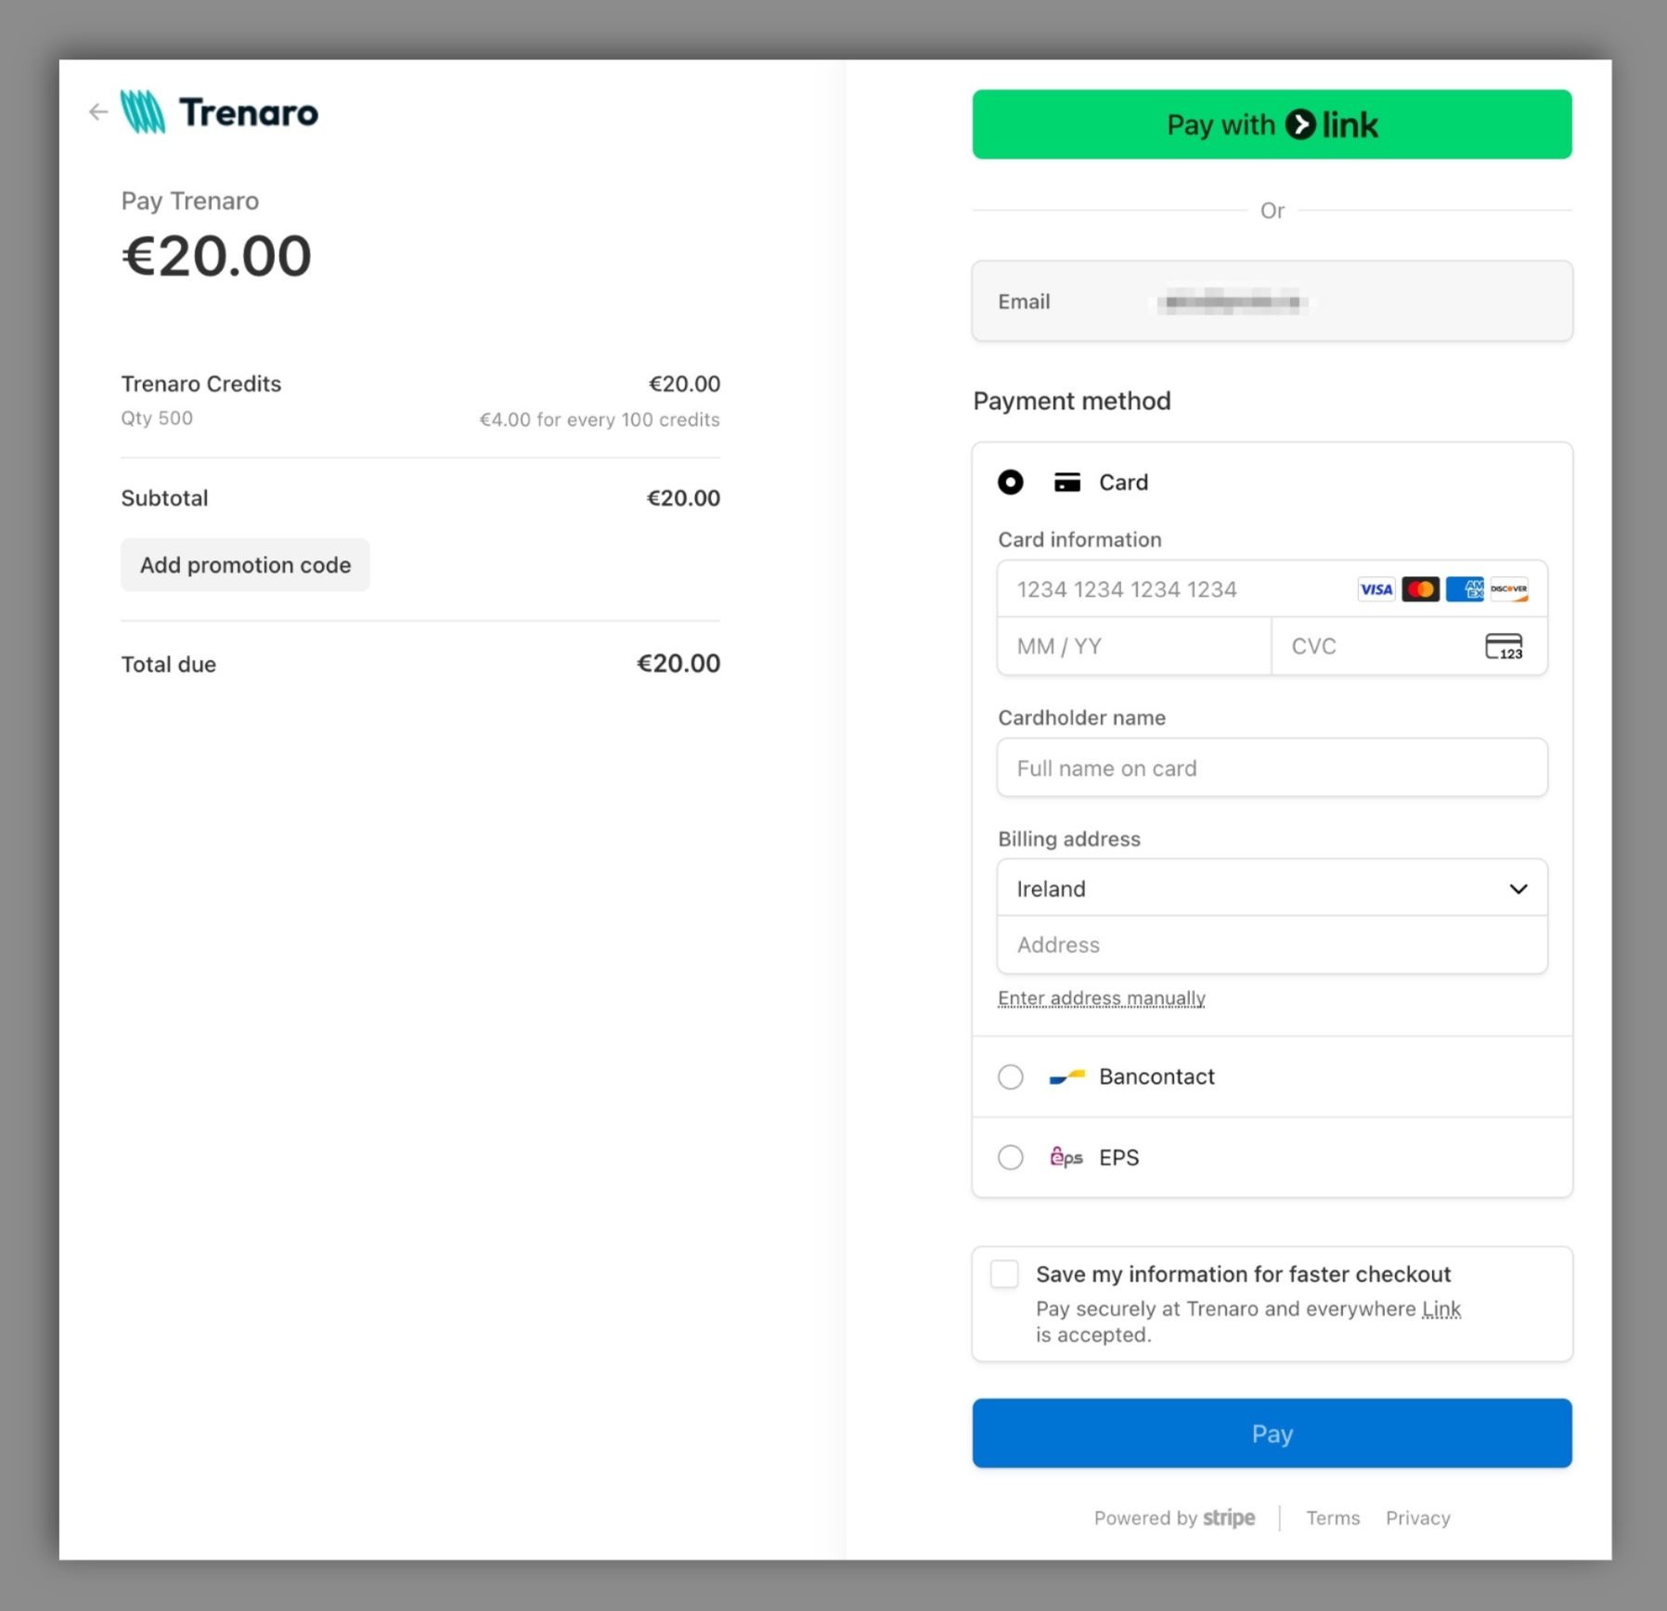Click the Mastercard icon

pyautogui.click(x=1420, y=589)
